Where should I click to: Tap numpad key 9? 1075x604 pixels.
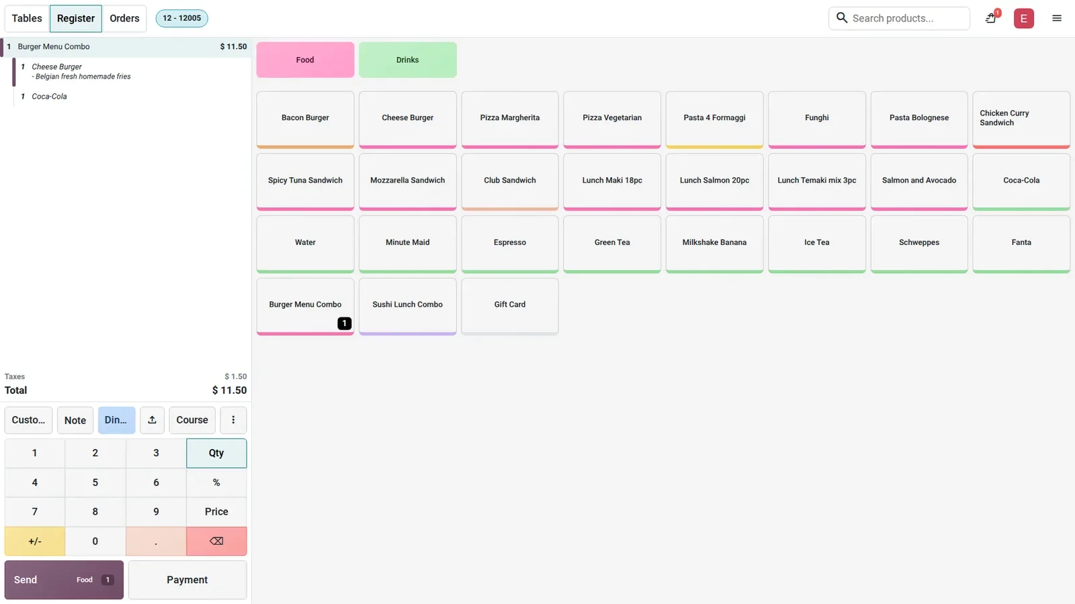coord(156,511)
